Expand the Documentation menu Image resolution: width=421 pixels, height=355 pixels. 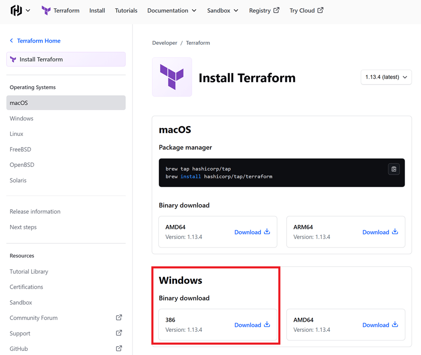point(172,10)
